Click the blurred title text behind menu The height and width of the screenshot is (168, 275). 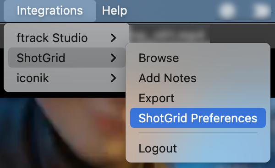point(170,34)
